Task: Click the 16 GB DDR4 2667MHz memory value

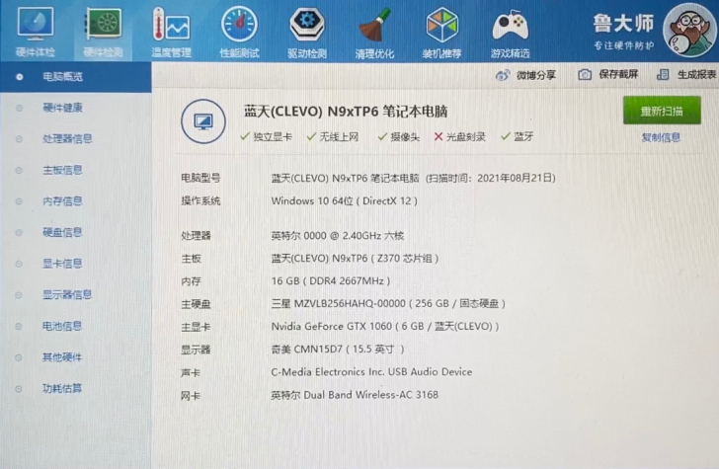Action: point(331,281)
